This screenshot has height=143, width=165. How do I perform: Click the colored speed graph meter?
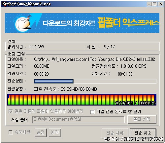82,100
